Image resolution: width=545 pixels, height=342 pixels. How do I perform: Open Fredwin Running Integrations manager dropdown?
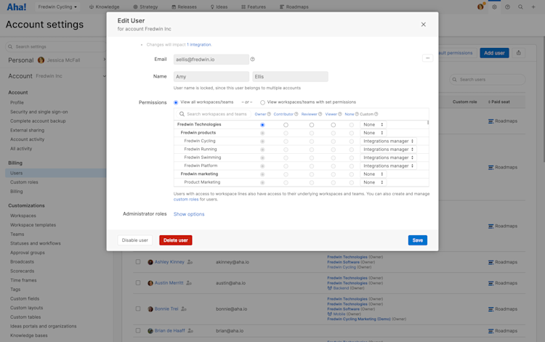tap(388, 150)
